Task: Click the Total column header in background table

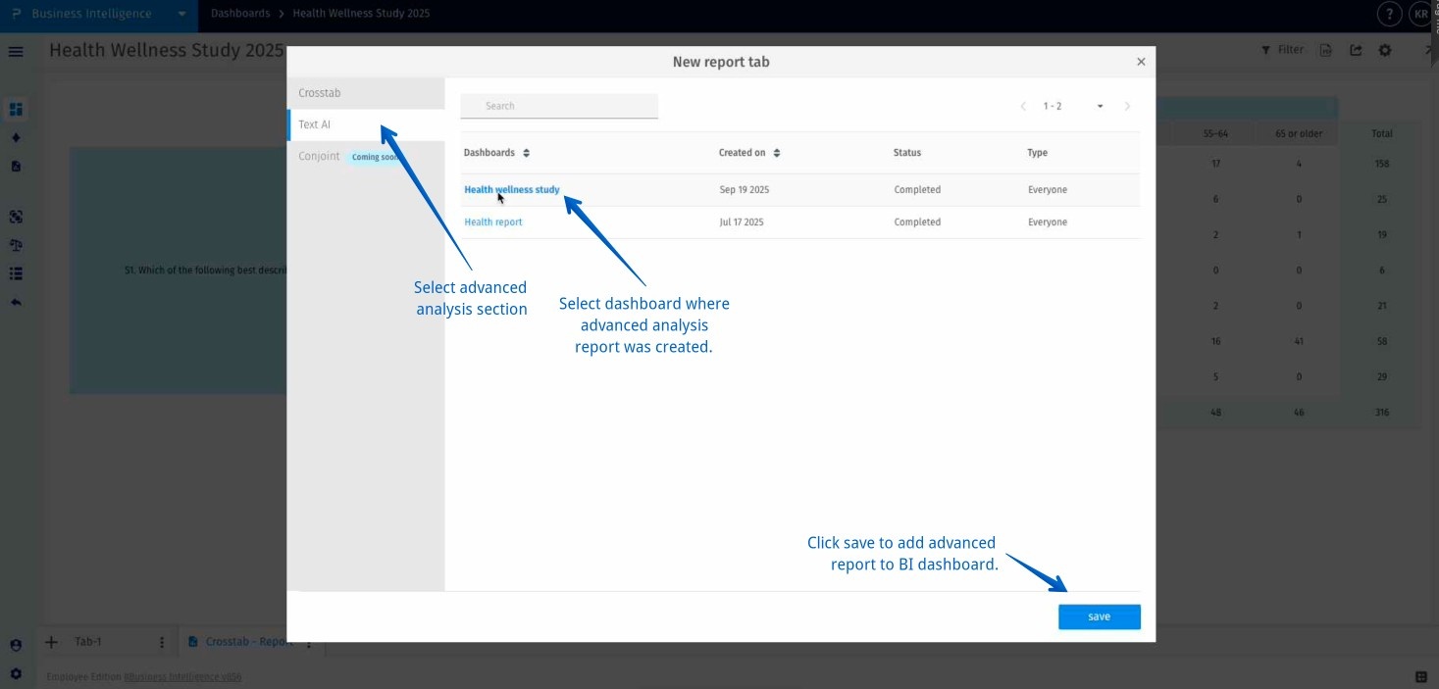Action: click(1382, 133)
